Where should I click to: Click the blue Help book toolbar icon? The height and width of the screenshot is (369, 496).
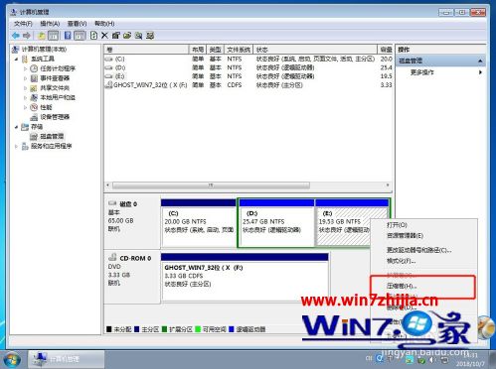click(68, 36)
